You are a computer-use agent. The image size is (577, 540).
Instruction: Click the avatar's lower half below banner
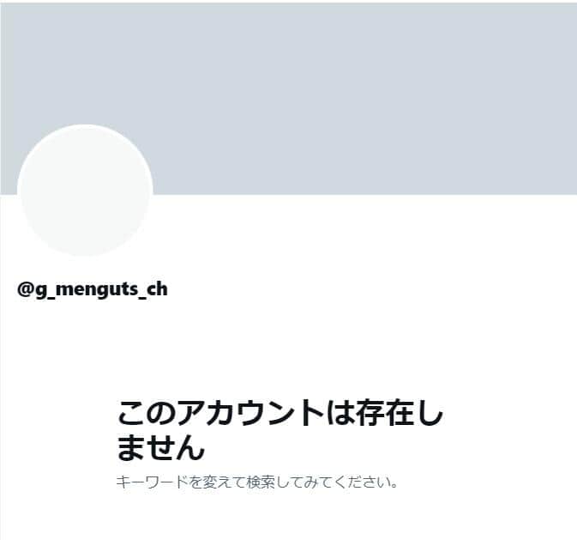tap(85, 225)
